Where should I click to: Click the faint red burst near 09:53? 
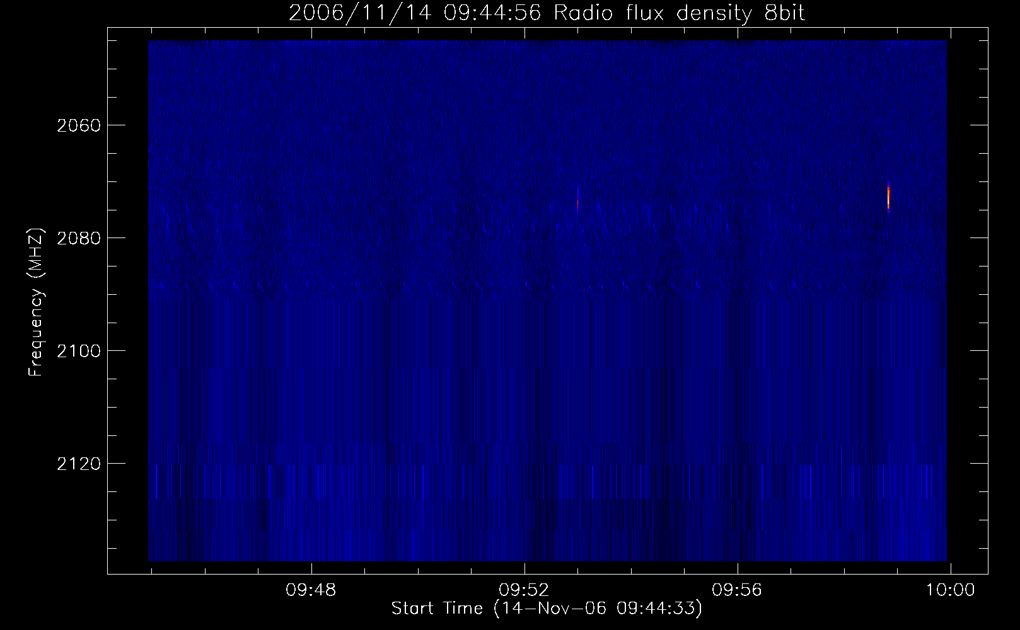click(577, 200)
